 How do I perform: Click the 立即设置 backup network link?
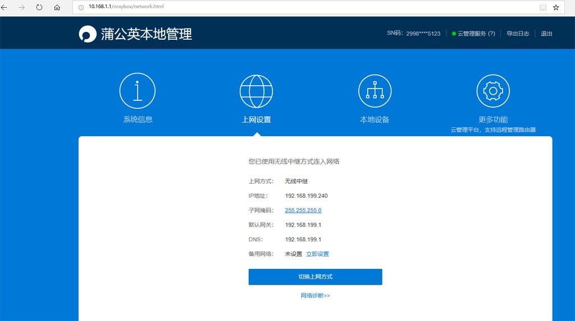(318, 254)
